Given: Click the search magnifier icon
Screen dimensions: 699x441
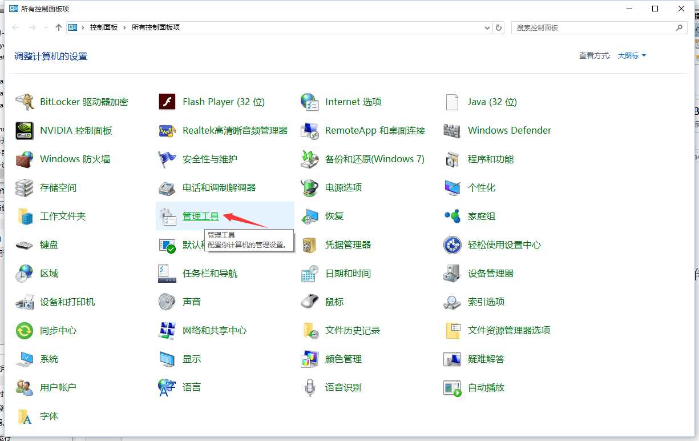Looking at the screenshot, I should 679,27.
